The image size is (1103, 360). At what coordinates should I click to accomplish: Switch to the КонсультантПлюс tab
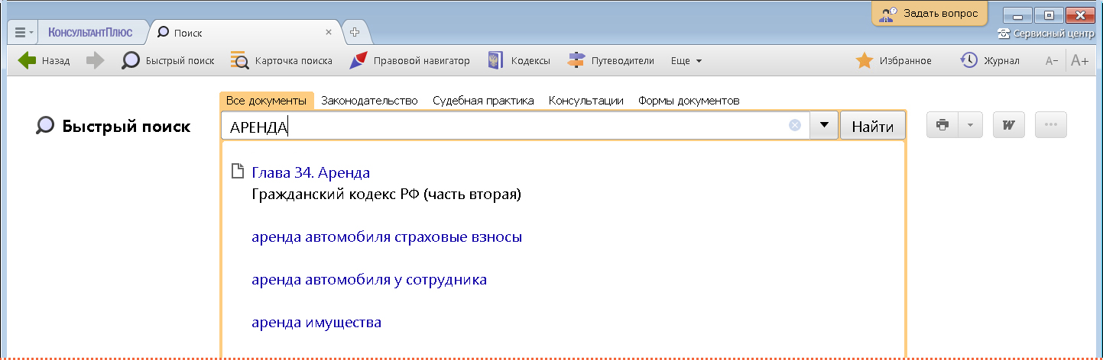(x=90, y=33)
